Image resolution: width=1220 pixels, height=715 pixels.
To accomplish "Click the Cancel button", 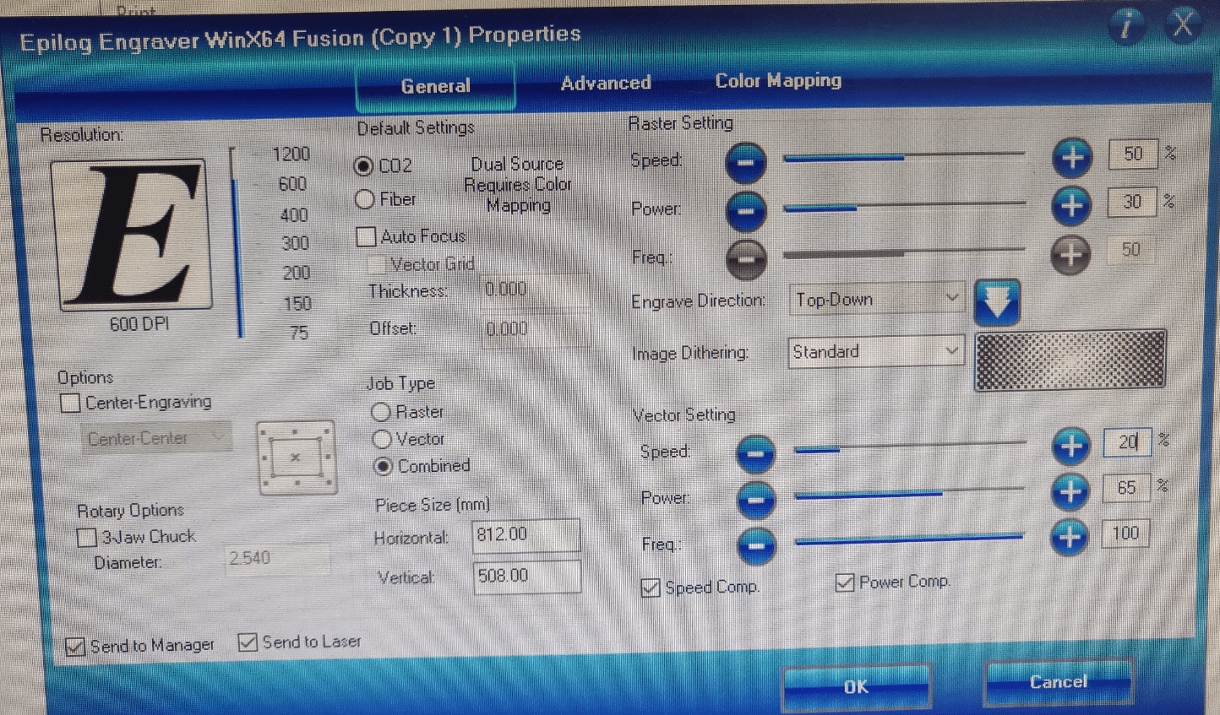I will (1059, 682).
